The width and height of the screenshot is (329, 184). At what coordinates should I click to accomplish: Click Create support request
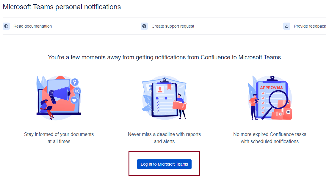coord(173,26)
